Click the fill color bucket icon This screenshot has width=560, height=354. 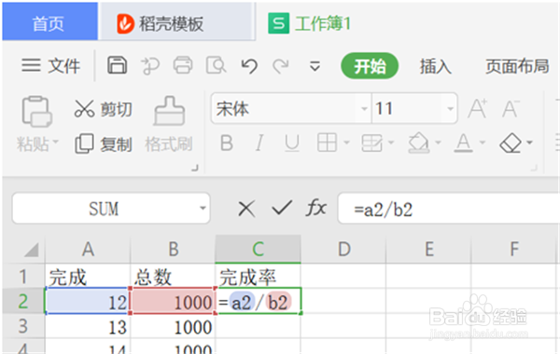pyautogui.click(x=418, y=143)
